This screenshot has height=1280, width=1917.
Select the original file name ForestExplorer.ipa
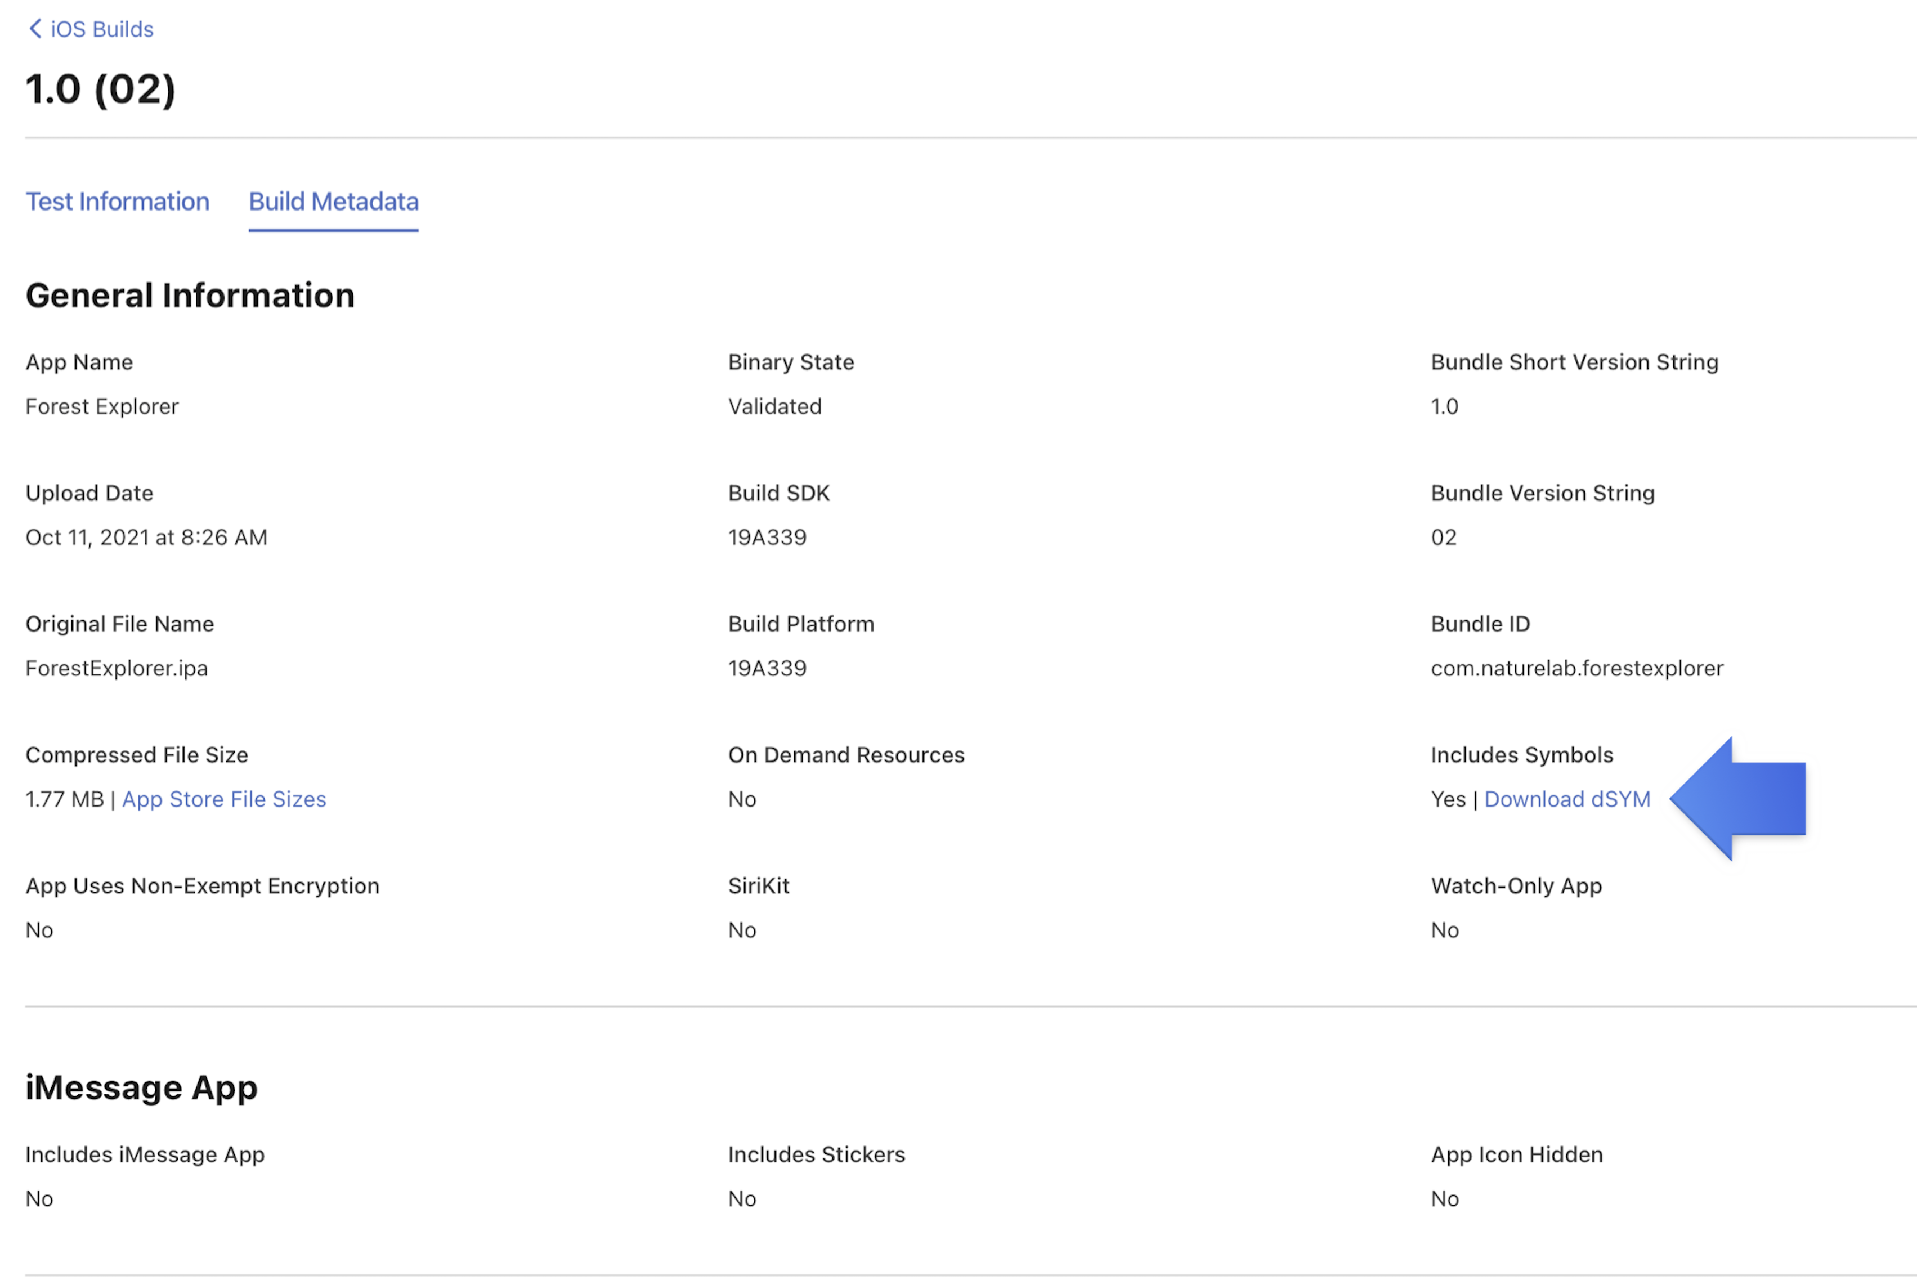(x=118, y=668)
